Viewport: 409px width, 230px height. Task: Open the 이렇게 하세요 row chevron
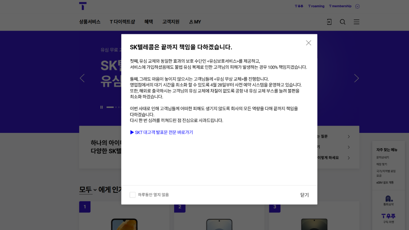click(x=349, y=158)
